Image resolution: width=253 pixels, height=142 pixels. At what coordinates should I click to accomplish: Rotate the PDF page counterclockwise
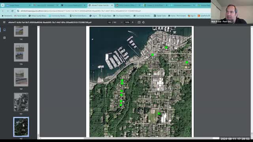[143, 22]
